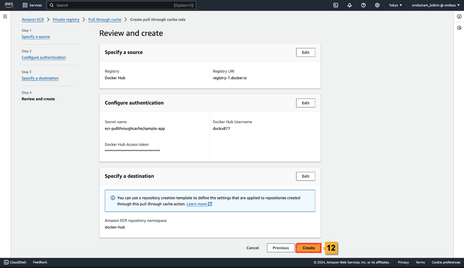Expand the Tokyo region dropdown
Image resolution: width=464 pixels, height=268 pixels.
(x=395, y=5)
